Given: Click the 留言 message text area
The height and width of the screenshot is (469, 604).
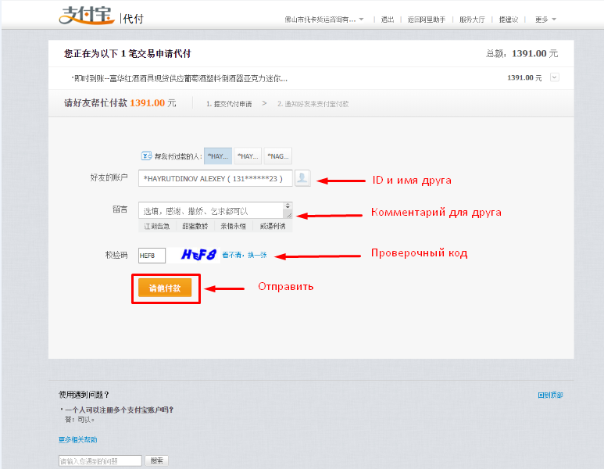Looking at the screenshot, I should (211, 210).
